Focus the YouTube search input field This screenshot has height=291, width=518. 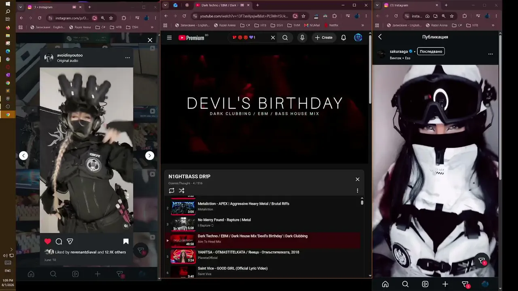click(x=249, y=38)
